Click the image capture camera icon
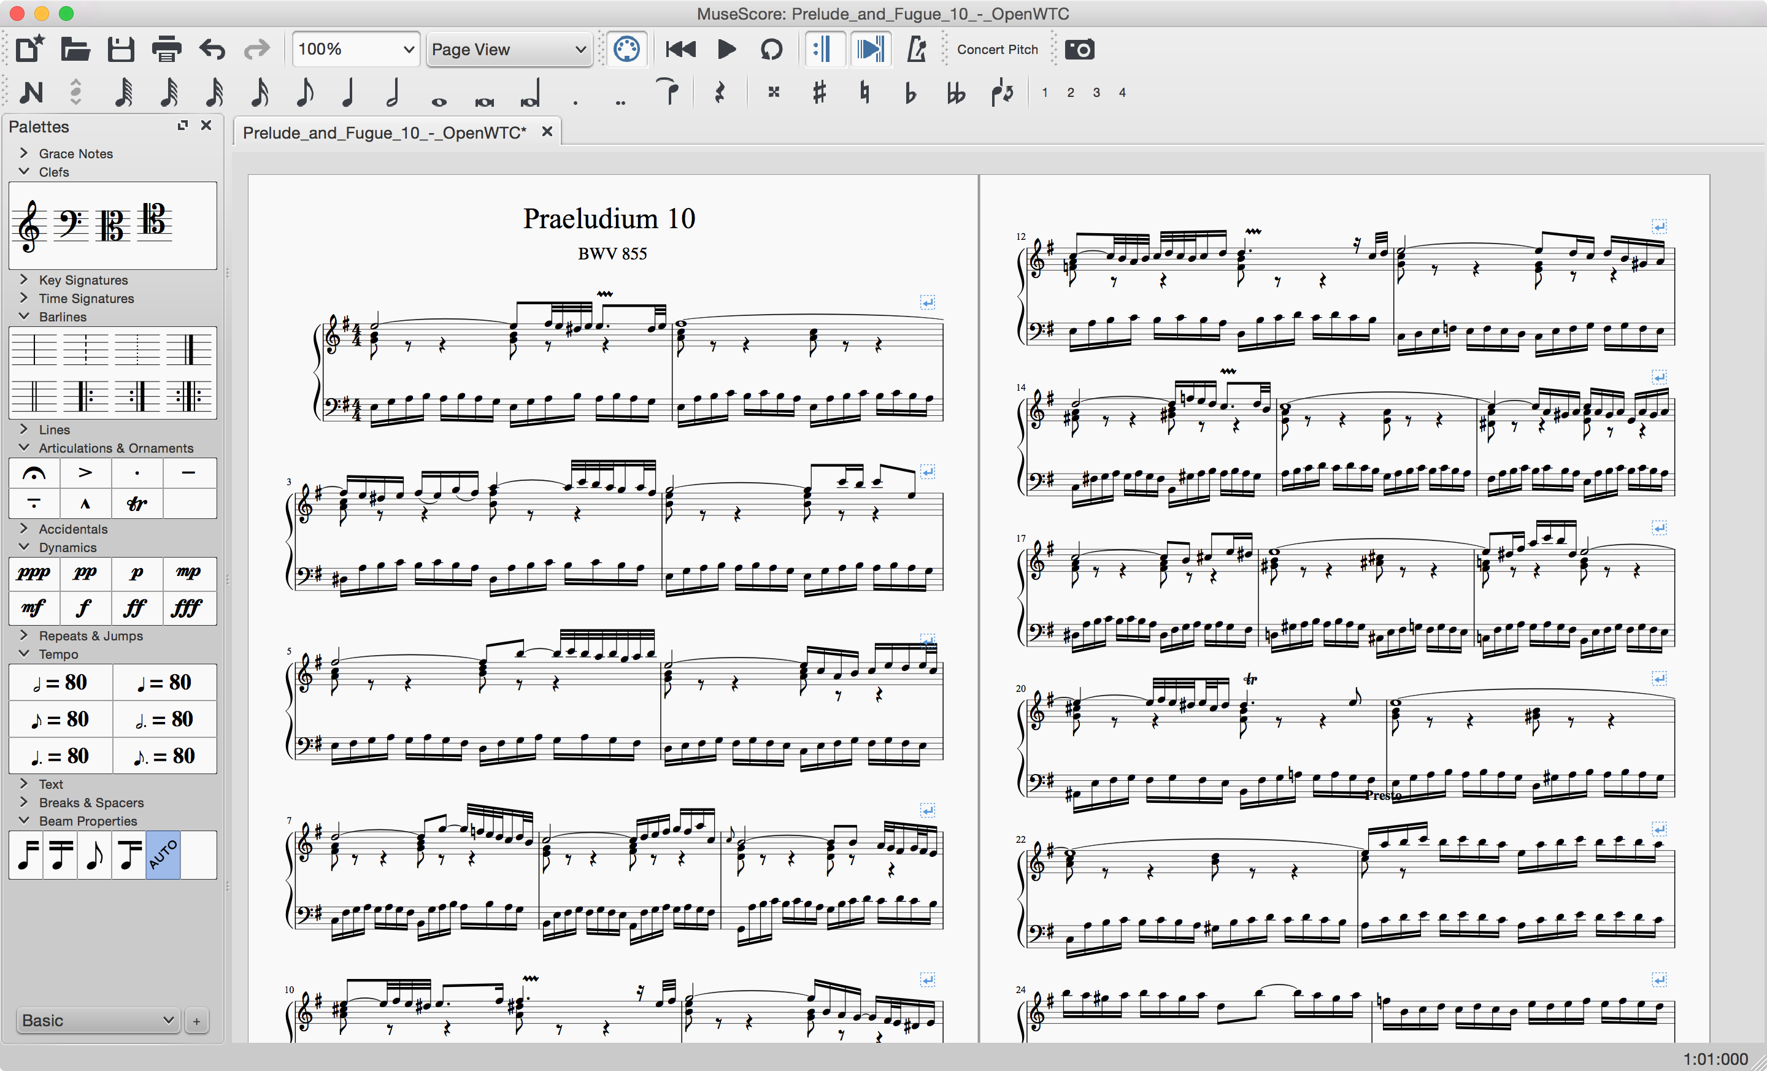1767x1071 pixels. [1079, 50]
